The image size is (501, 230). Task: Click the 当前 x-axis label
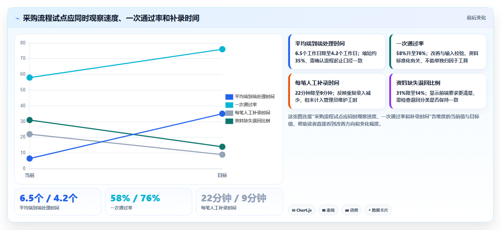point(30,175)
